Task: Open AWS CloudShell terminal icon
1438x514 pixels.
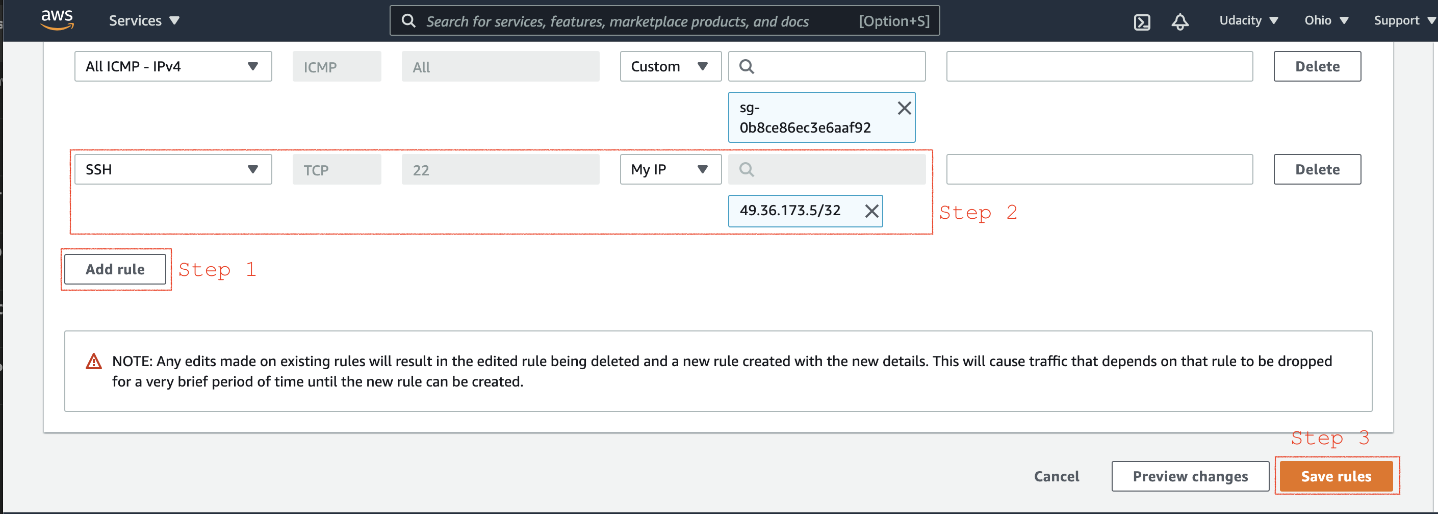Action: (1142, 21)
